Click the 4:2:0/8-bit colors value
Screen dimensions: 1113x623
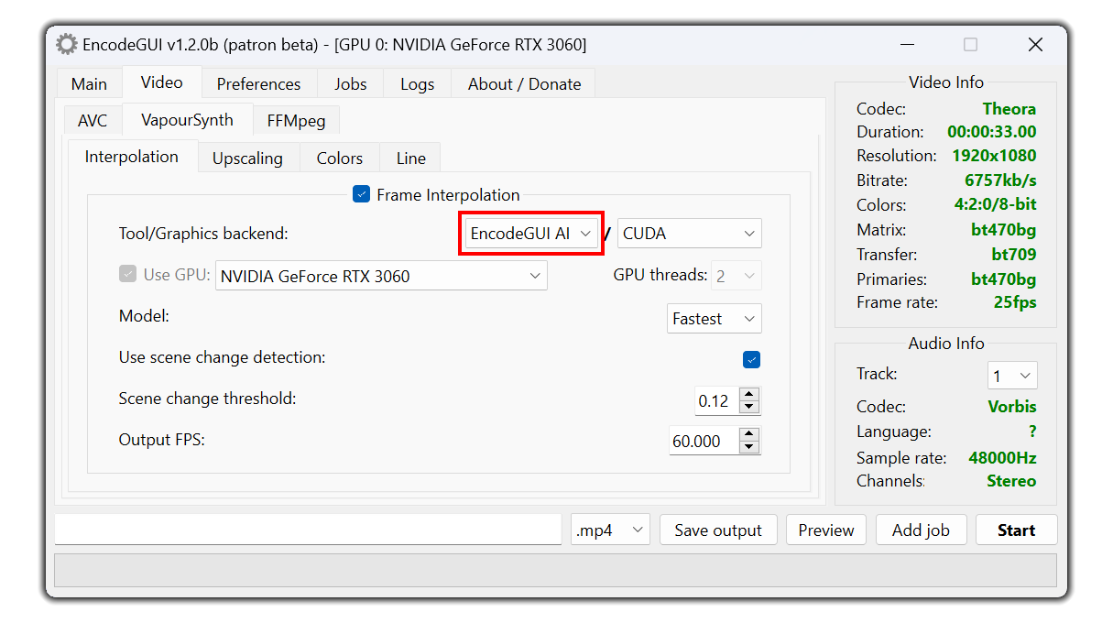tap(996, 204)
